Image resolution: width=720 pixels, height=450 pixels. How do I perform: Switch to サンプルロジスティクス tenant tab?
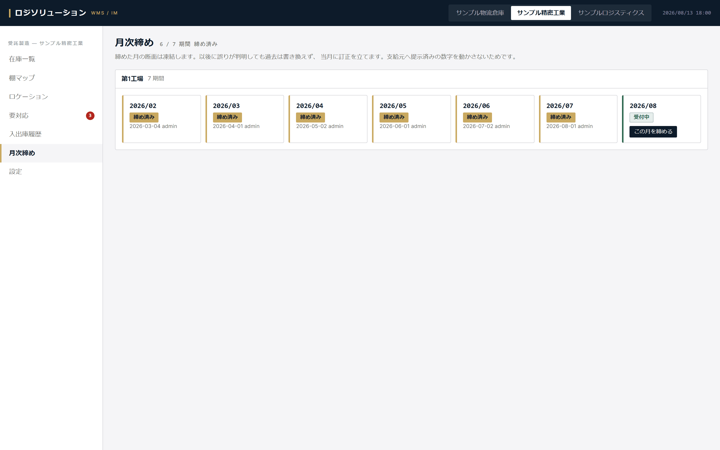click(x=611, y=13)
